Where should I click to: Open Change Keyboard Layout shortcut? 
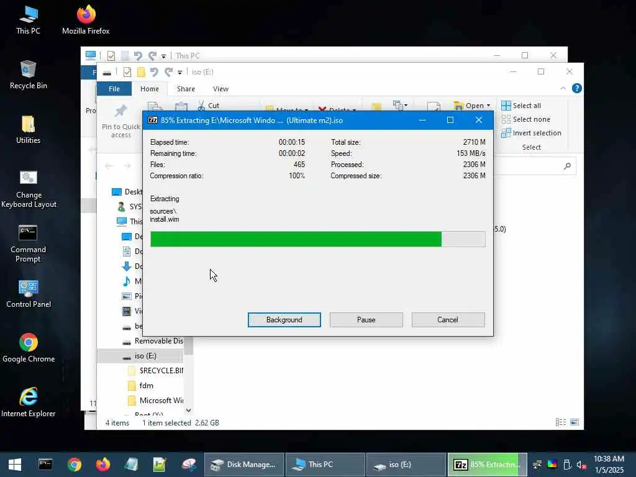coord(29,189)
